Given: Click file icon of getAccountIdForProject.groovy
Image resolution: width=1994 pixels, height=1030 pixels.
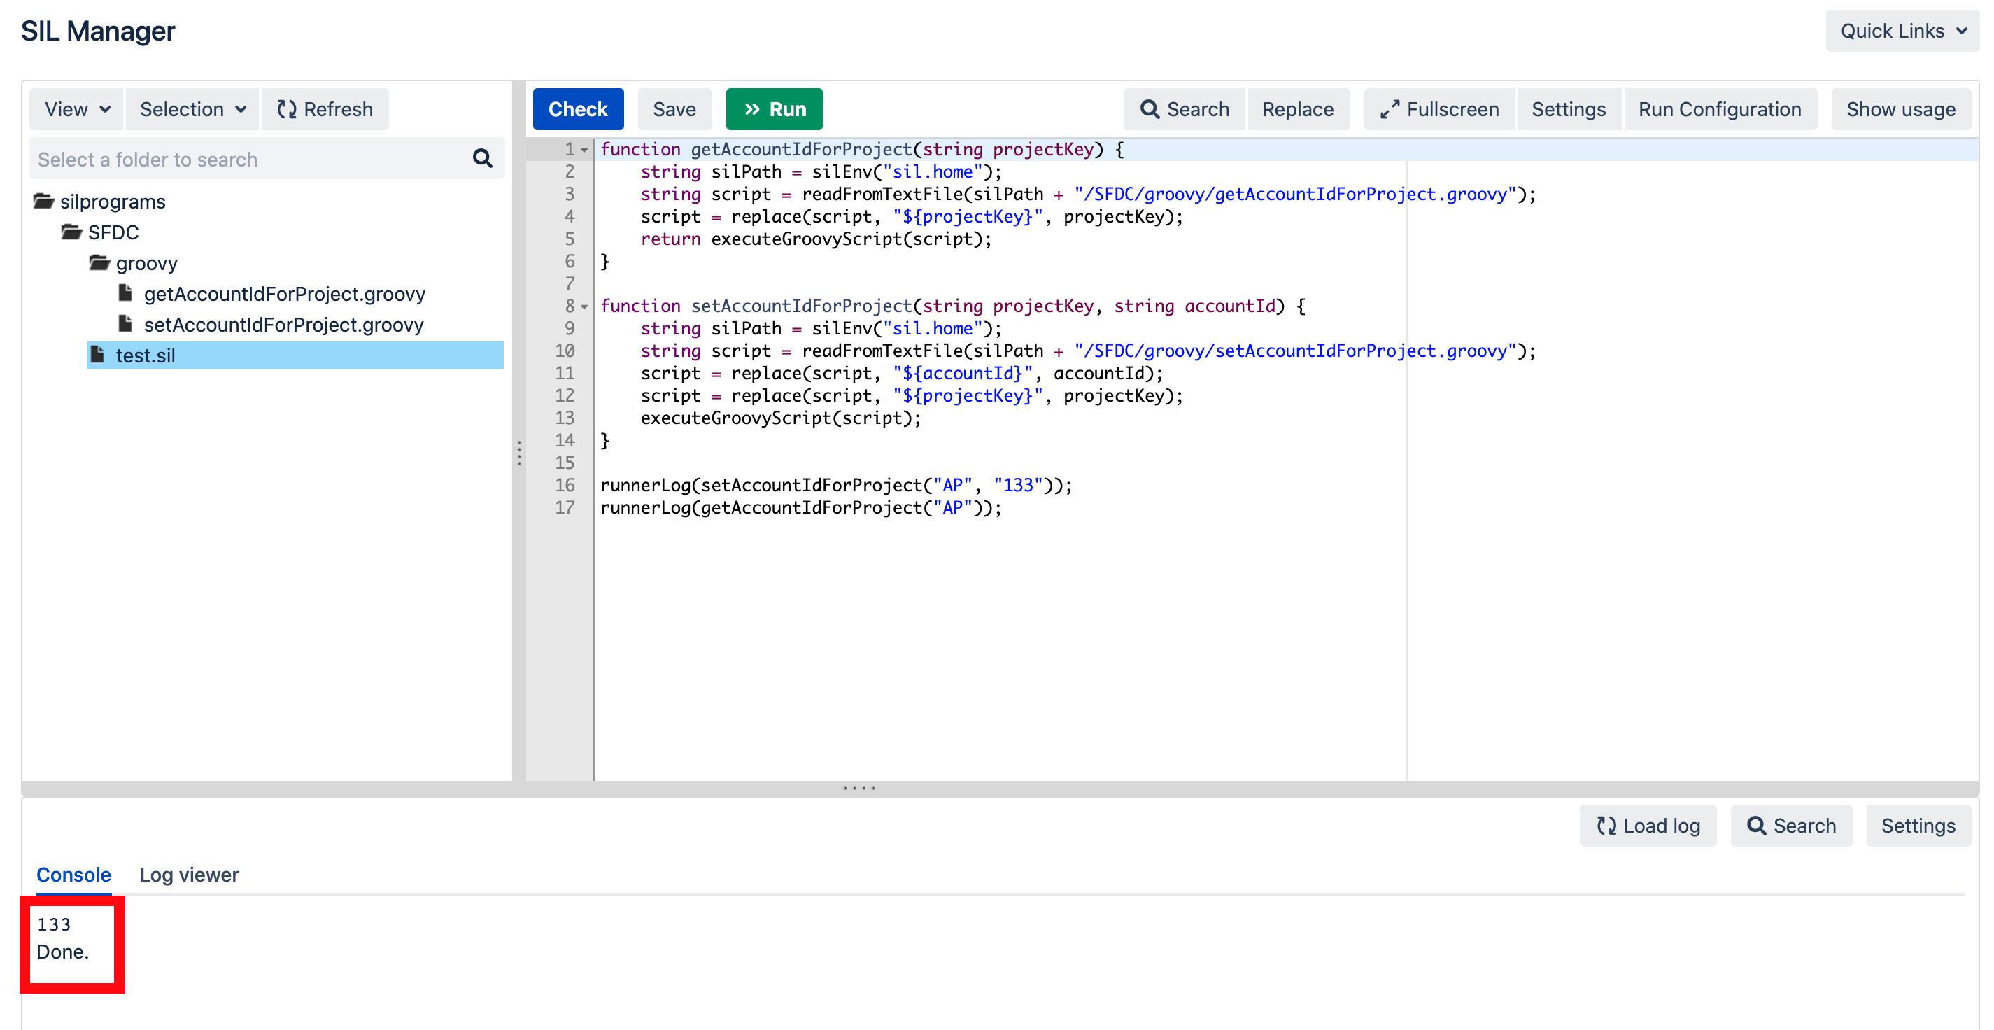Looking at the screenshot, I should (125, 293).
